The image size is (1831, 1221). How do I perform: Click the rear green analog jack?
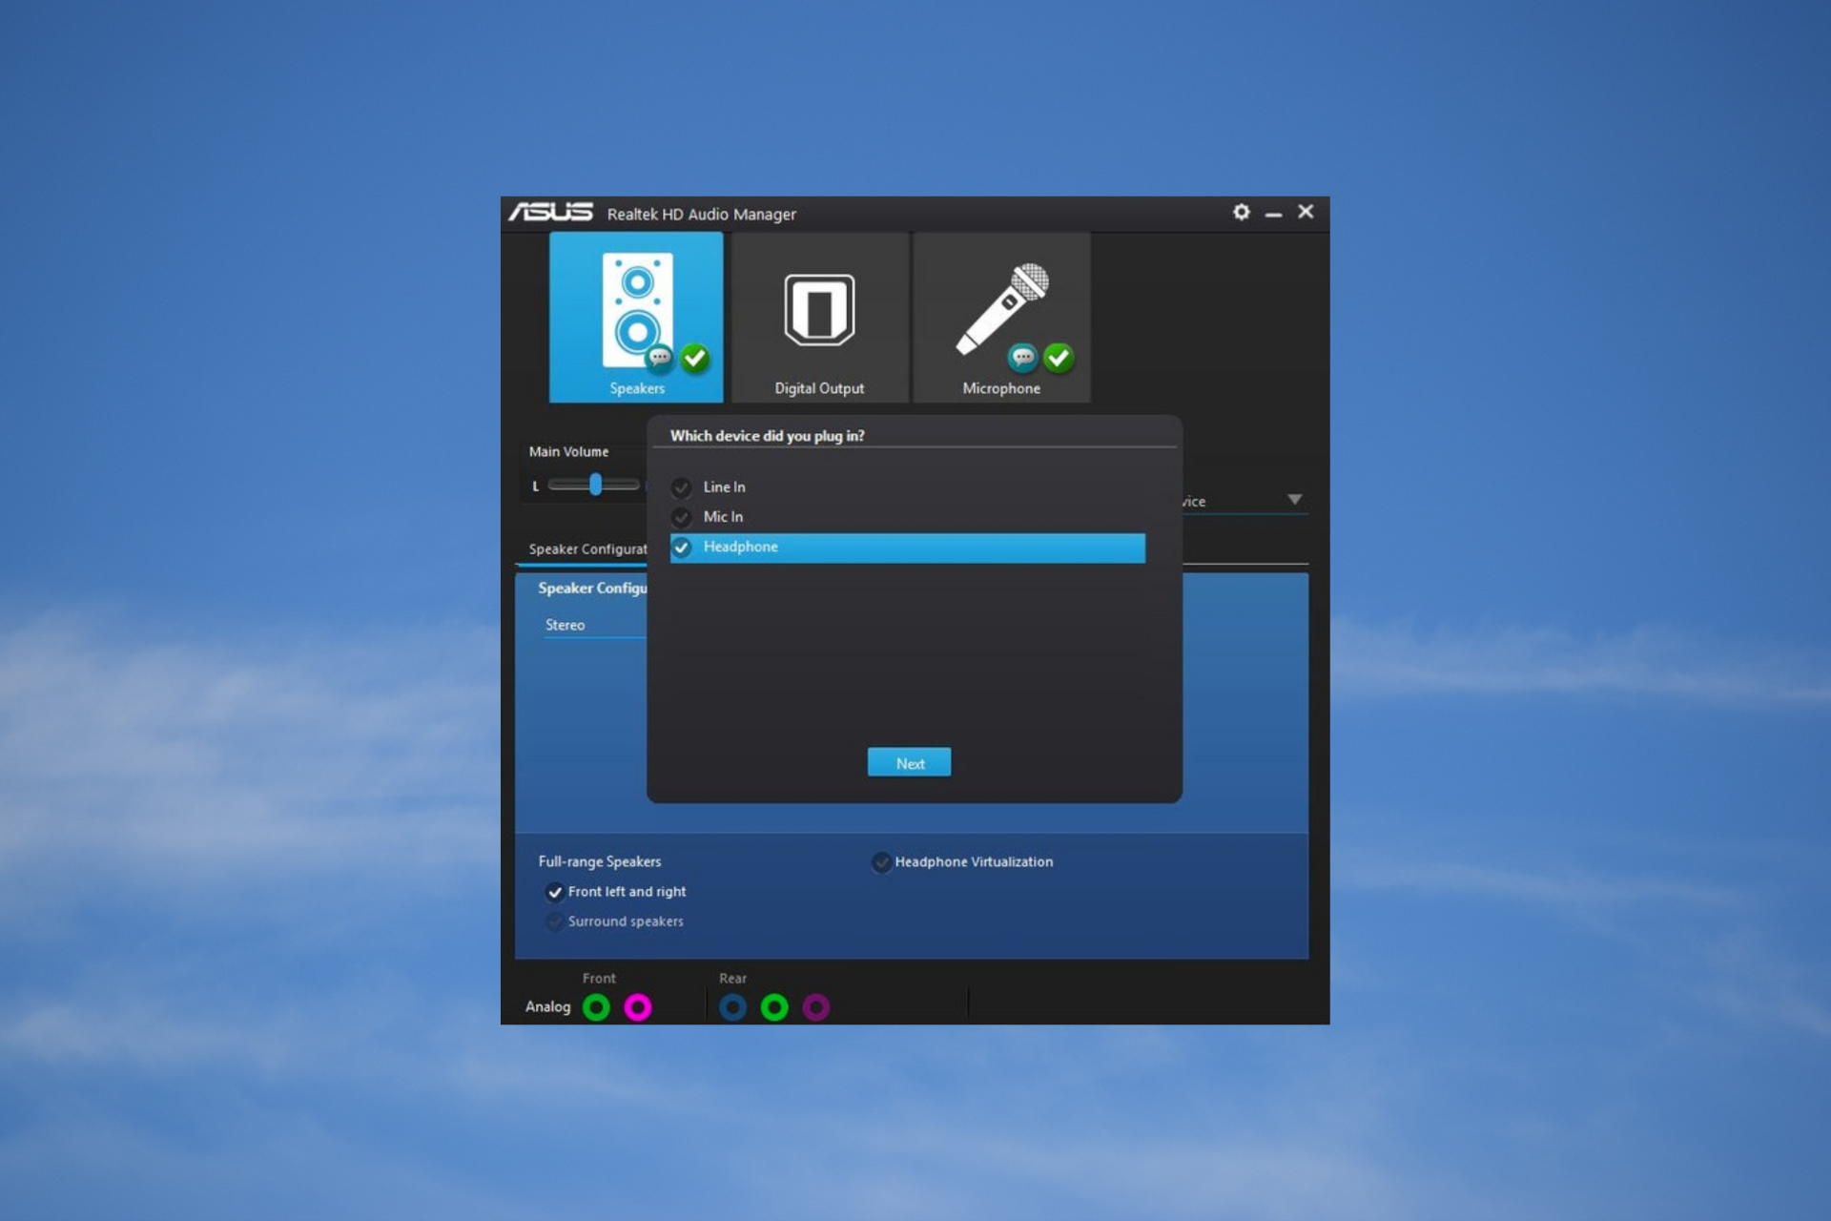click(774, 1006)
